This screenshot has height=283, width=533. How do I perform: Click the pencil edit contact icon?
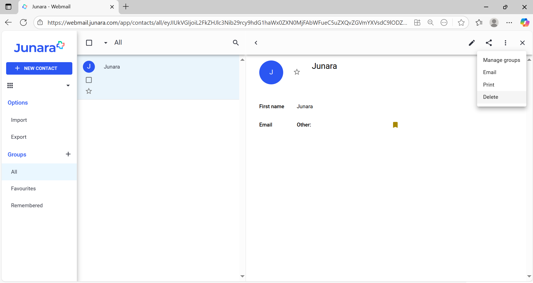pyautogui.click(x=472, y=43)
